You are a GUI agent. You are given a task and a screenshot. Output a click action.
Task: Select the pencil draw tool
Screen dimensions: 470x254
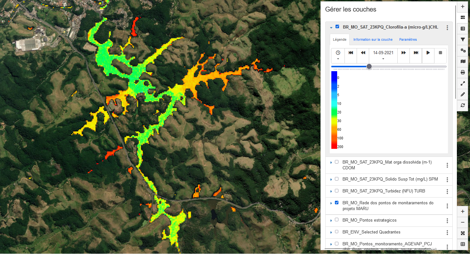tap(463, 94)
